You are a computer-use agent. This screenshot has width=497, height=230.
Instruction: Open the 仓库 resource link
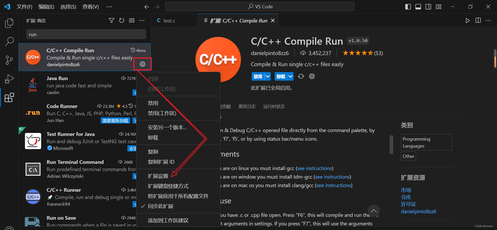click(x=406, y=197)
